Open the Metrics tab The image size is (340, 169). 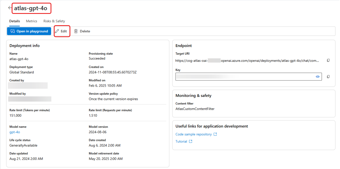coord(31,21)
